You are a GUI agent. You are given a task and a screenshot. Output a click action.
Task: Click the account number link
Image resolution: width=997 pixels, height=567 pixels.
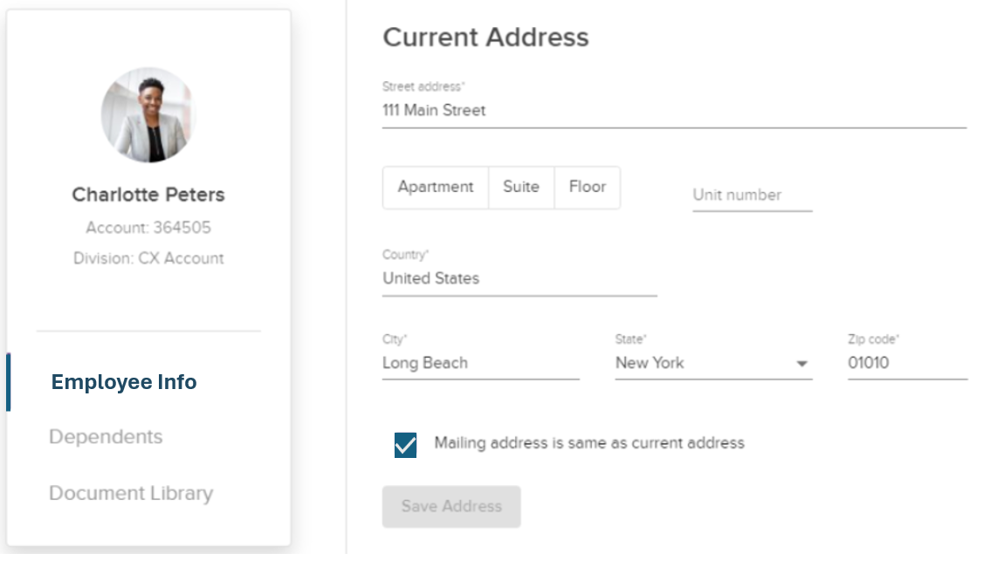pos(148,227)
